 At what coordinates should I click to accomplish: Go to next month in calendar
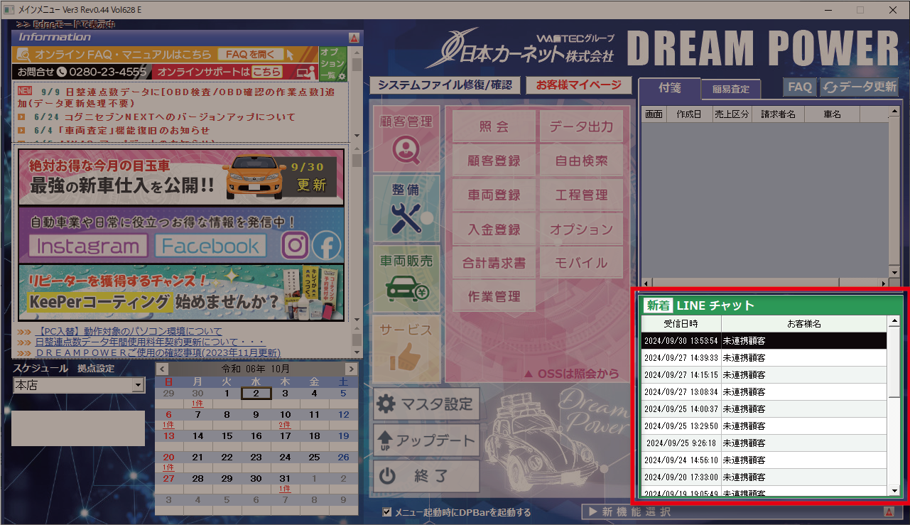[x=350, y=369]
